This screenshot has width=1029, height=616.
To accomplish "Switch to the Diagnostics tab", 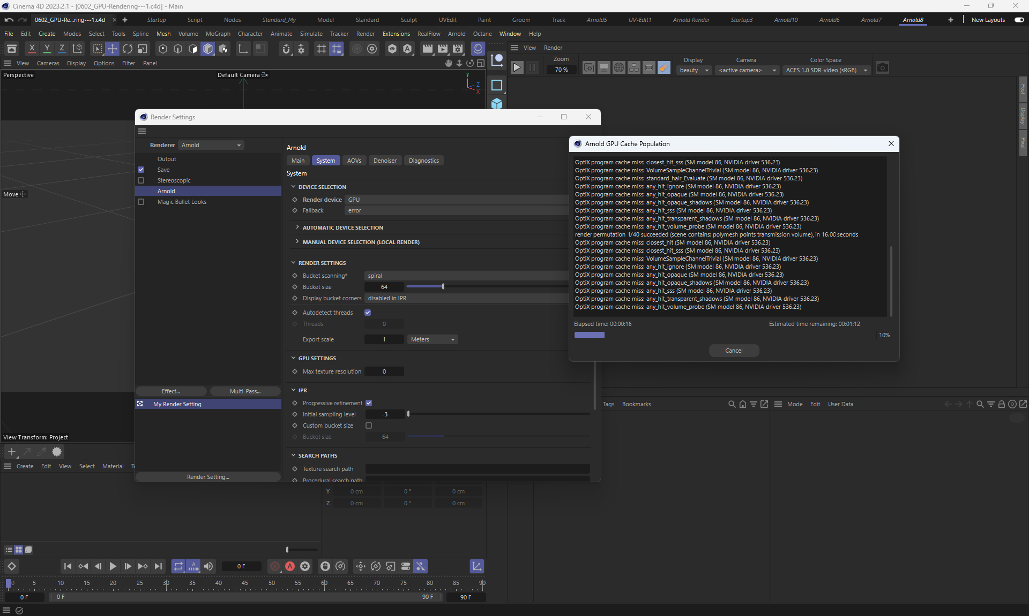I will click(x=423, y=161).
